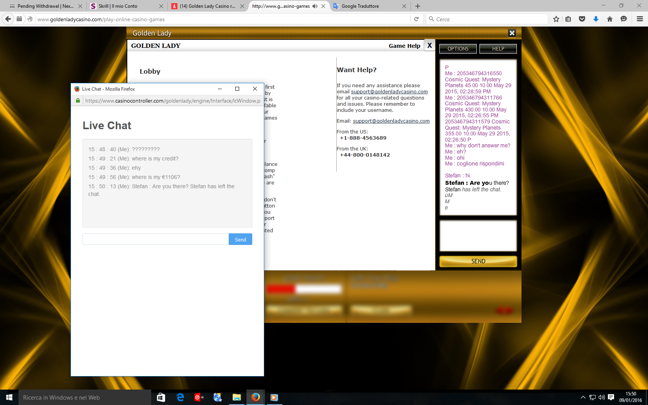Open the downloads arrow icon
Screen dimensions: 648x405
[x=596, y=19]
